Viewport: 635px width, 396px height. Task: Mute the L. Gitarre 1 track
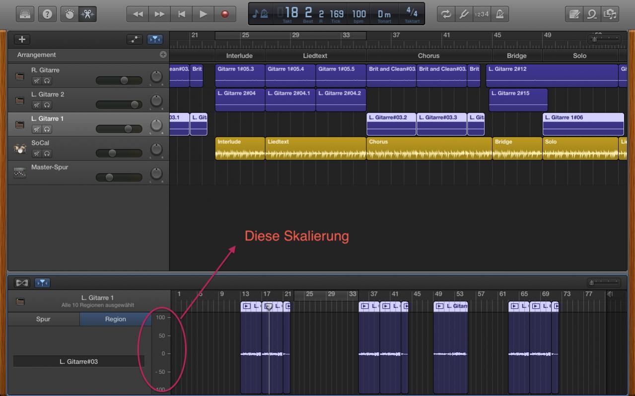click(x=37, y=129)
